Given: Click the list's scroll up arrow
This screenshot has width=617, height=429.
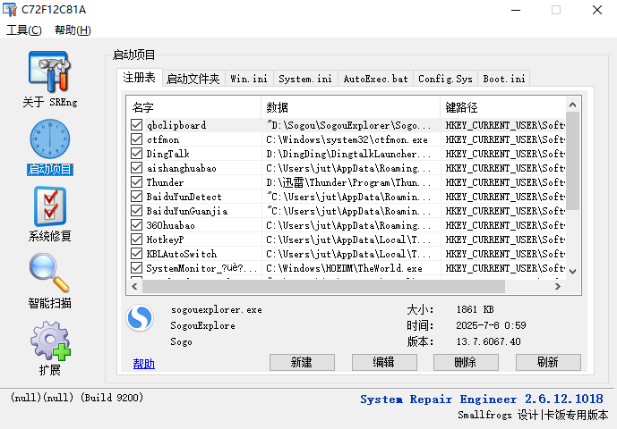Looking at the screenshot, I should 572,105.
